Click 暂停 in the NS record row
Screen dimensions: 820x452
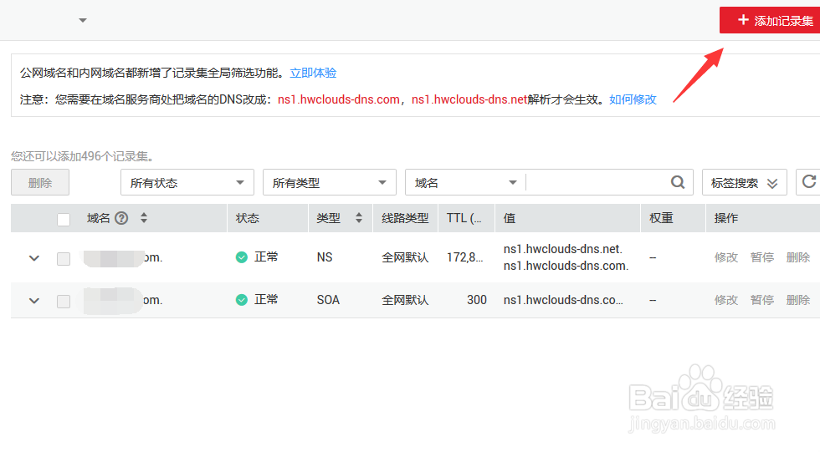point(762,257)
